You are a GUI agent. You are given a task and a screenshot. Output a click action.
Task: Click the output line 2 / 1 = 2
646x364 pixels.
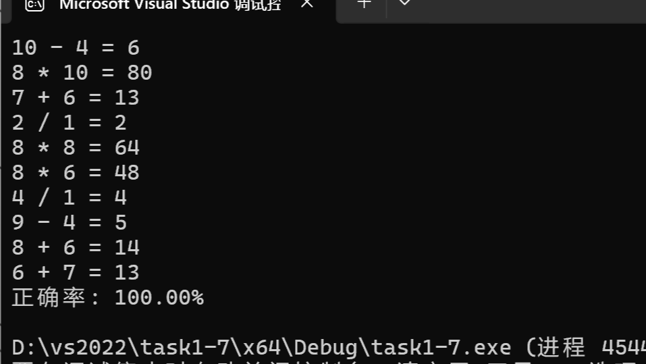[70, 123]
